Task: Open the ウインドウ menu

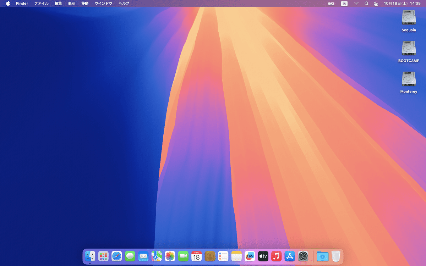Action: 103,3
